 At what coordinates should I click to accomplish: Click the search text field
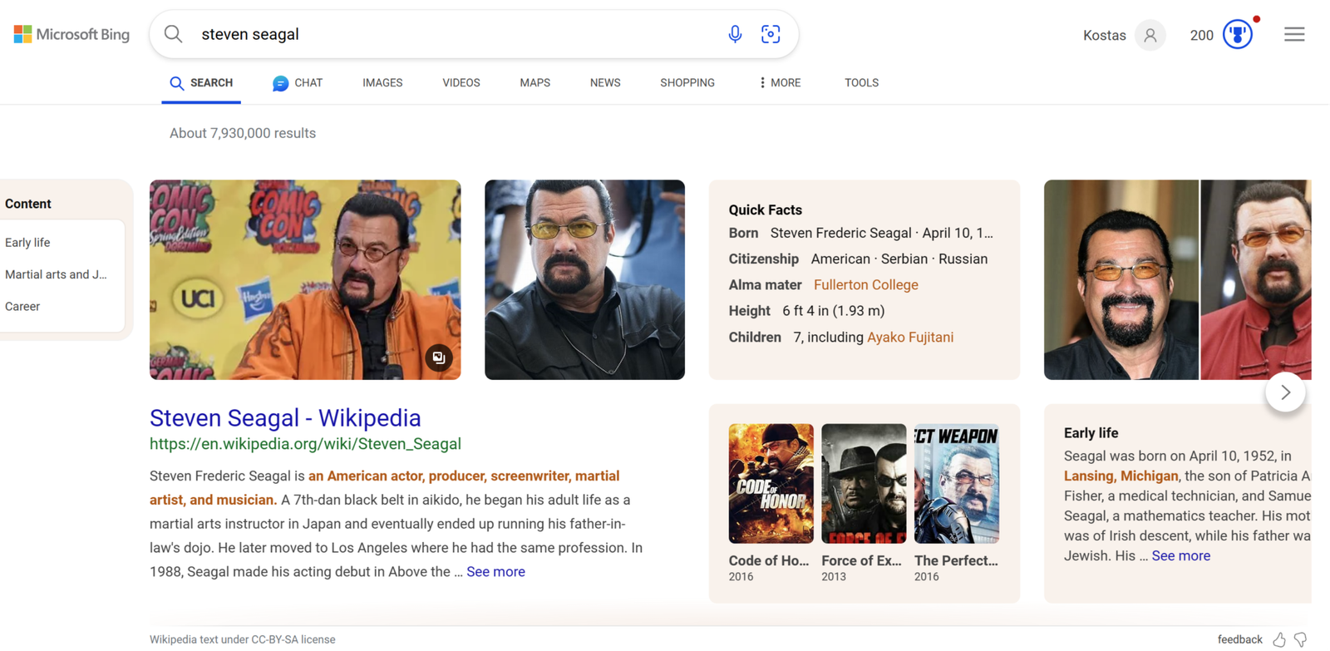[x=449, y=34]
